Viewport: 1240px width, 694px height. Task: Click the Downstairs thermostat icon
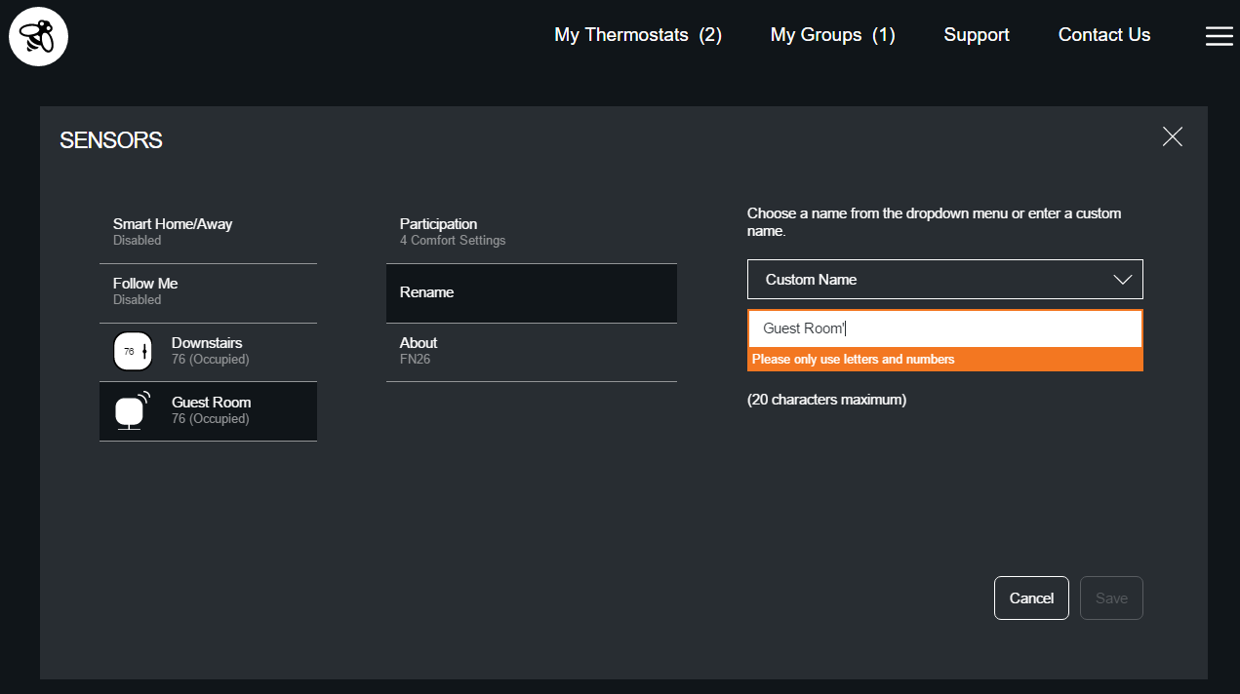(134, 351)
